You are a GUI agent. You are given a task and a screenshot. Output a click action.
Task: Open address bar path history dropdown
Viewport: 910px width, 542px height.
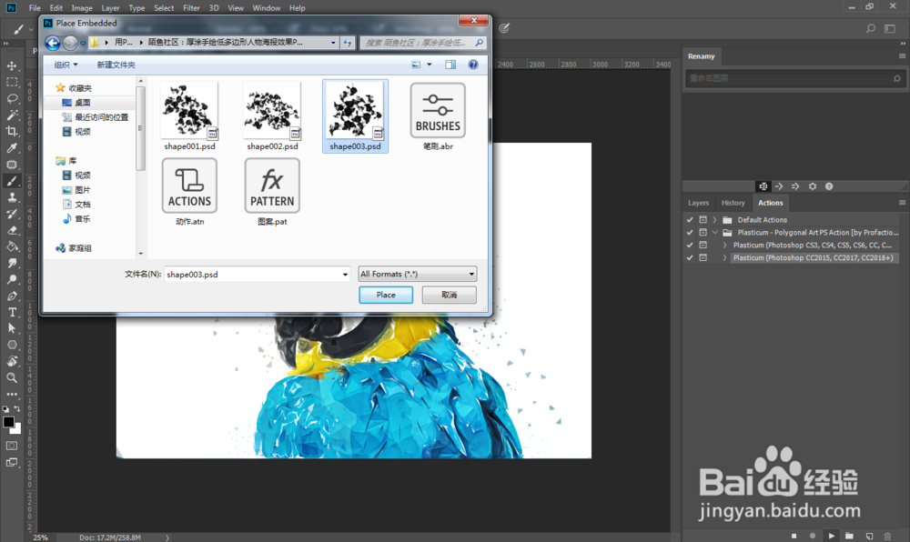(333, 43)
